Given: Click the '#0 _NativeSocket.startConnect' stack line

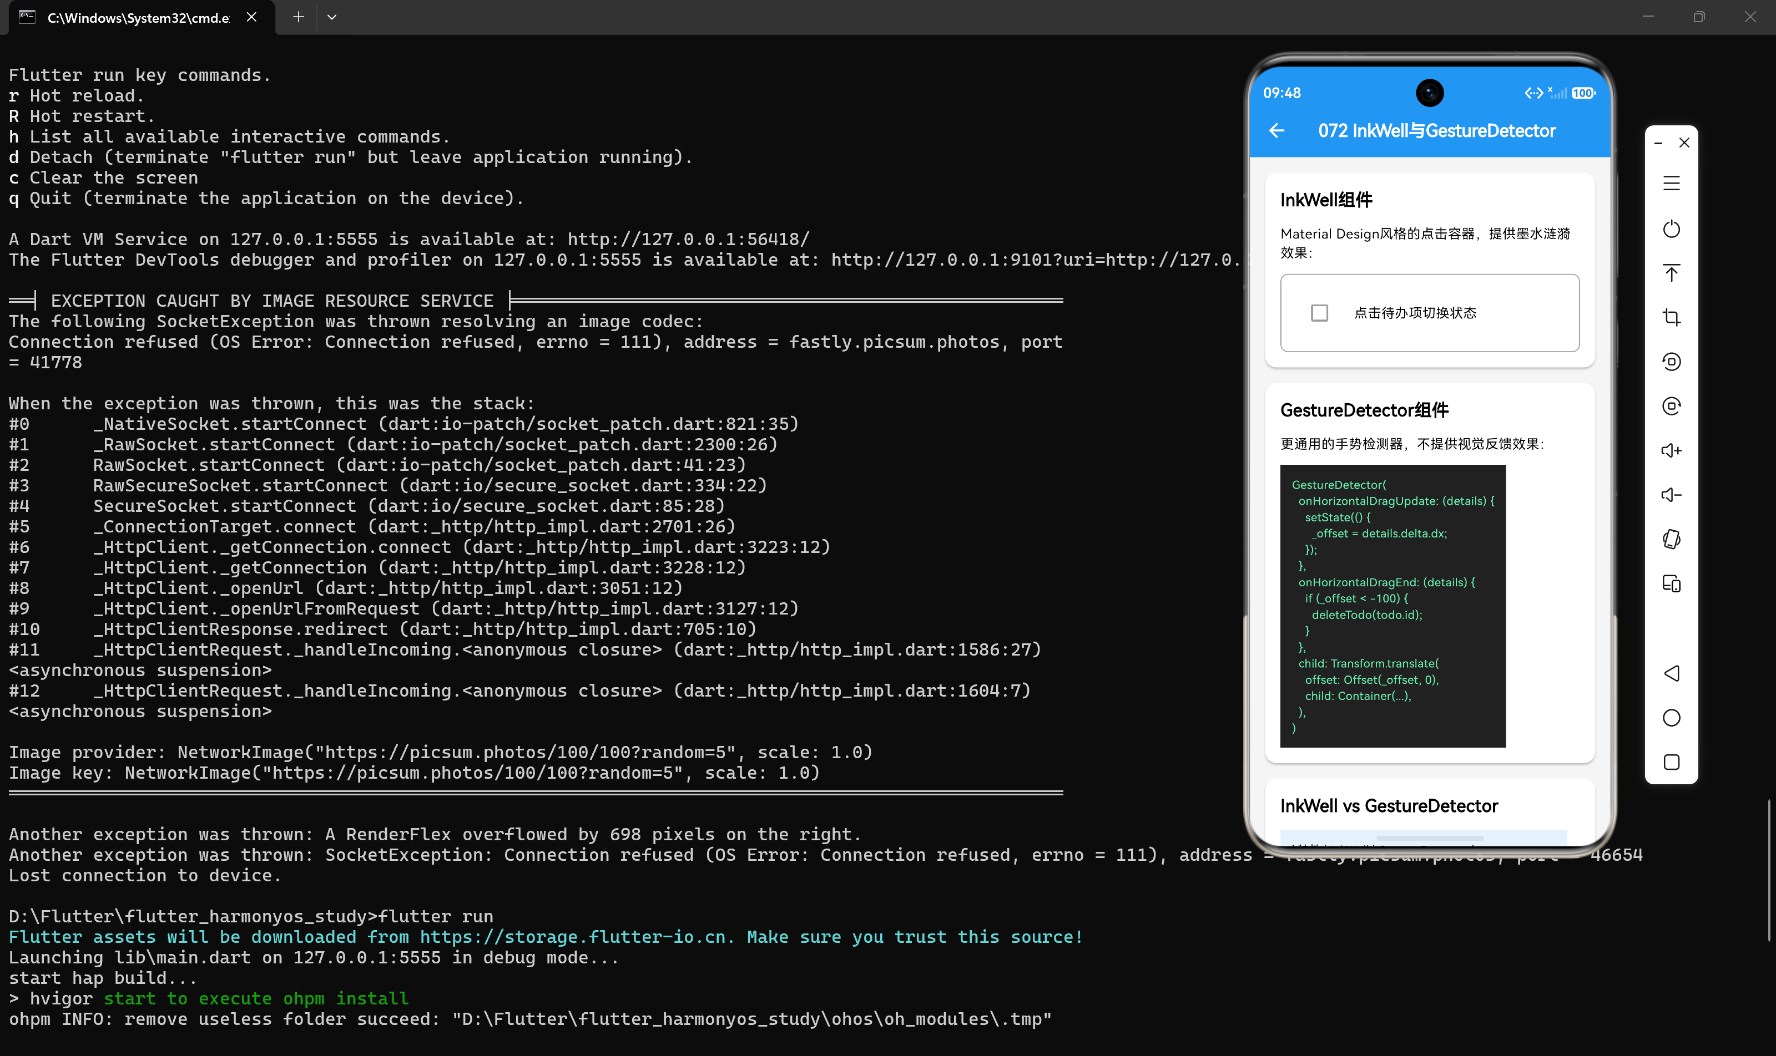Looking at the screenshot, I should click(x=404, y=424).
